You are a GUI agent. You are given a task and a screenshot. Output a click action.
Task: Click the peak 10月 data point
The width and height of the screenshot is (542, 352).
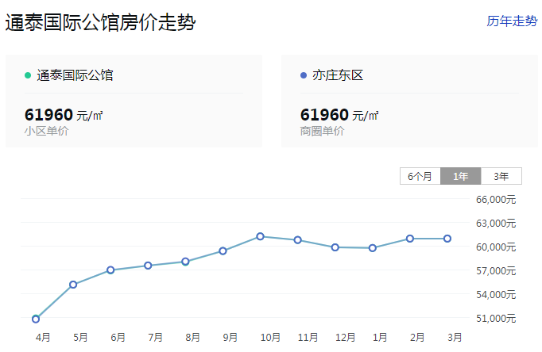(260, 236)
